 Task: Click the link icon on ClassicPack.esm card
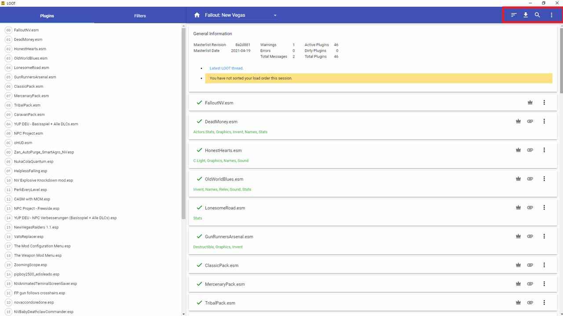[530, 265]
